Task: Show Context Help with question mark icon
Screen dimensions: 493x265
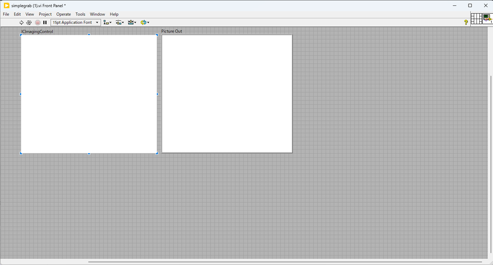Action: click(x=466, y=22)
